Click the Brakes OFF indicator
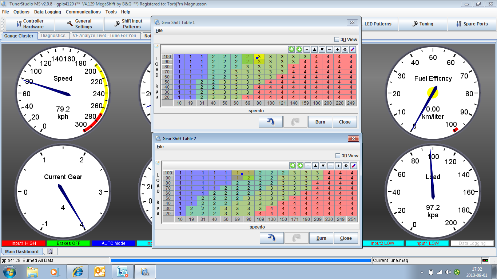The height and width of the screenshot is (279, 497). 68,243
